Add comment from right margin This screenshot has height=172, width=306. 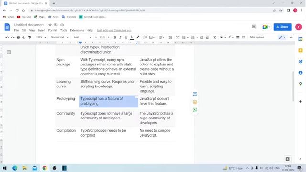pos(195,94)
